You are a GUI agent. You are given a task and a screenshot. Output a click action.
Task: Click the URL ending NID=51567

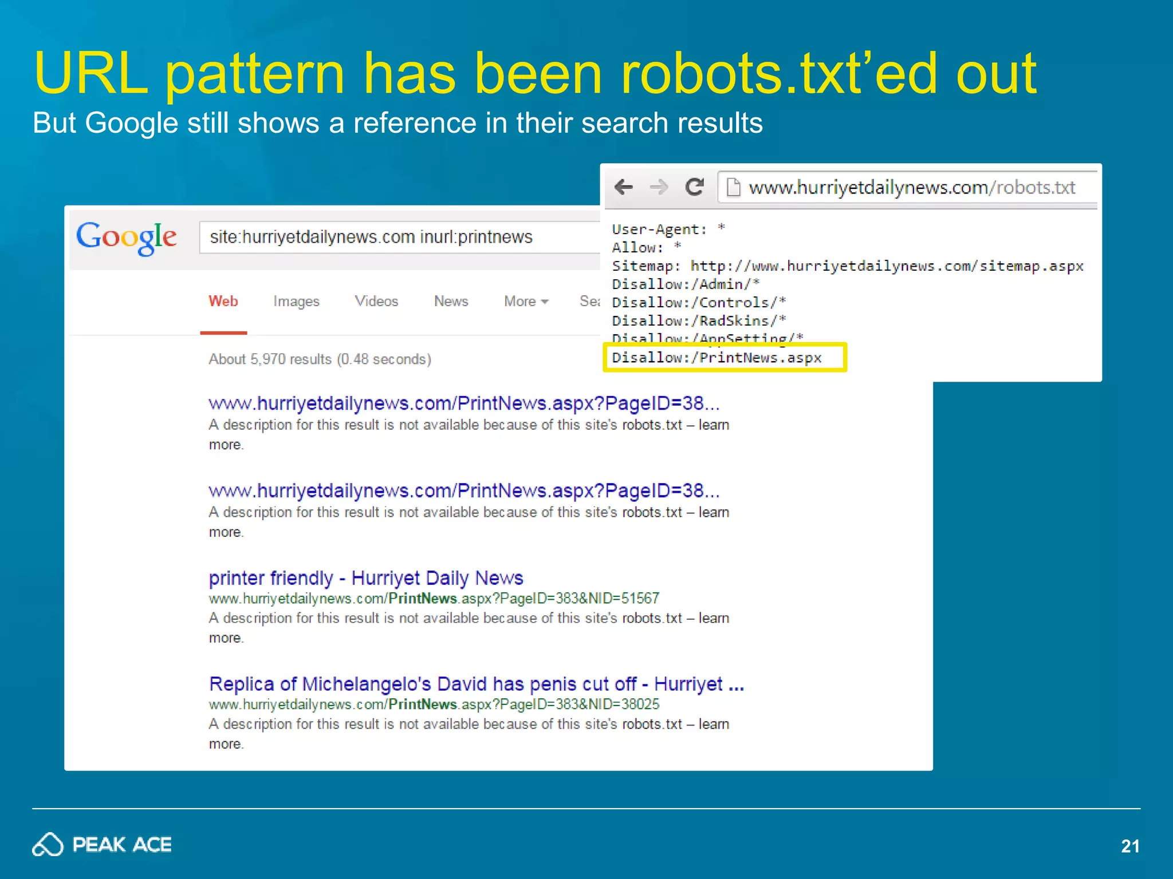pyautogui.click(x=434, y=599)
